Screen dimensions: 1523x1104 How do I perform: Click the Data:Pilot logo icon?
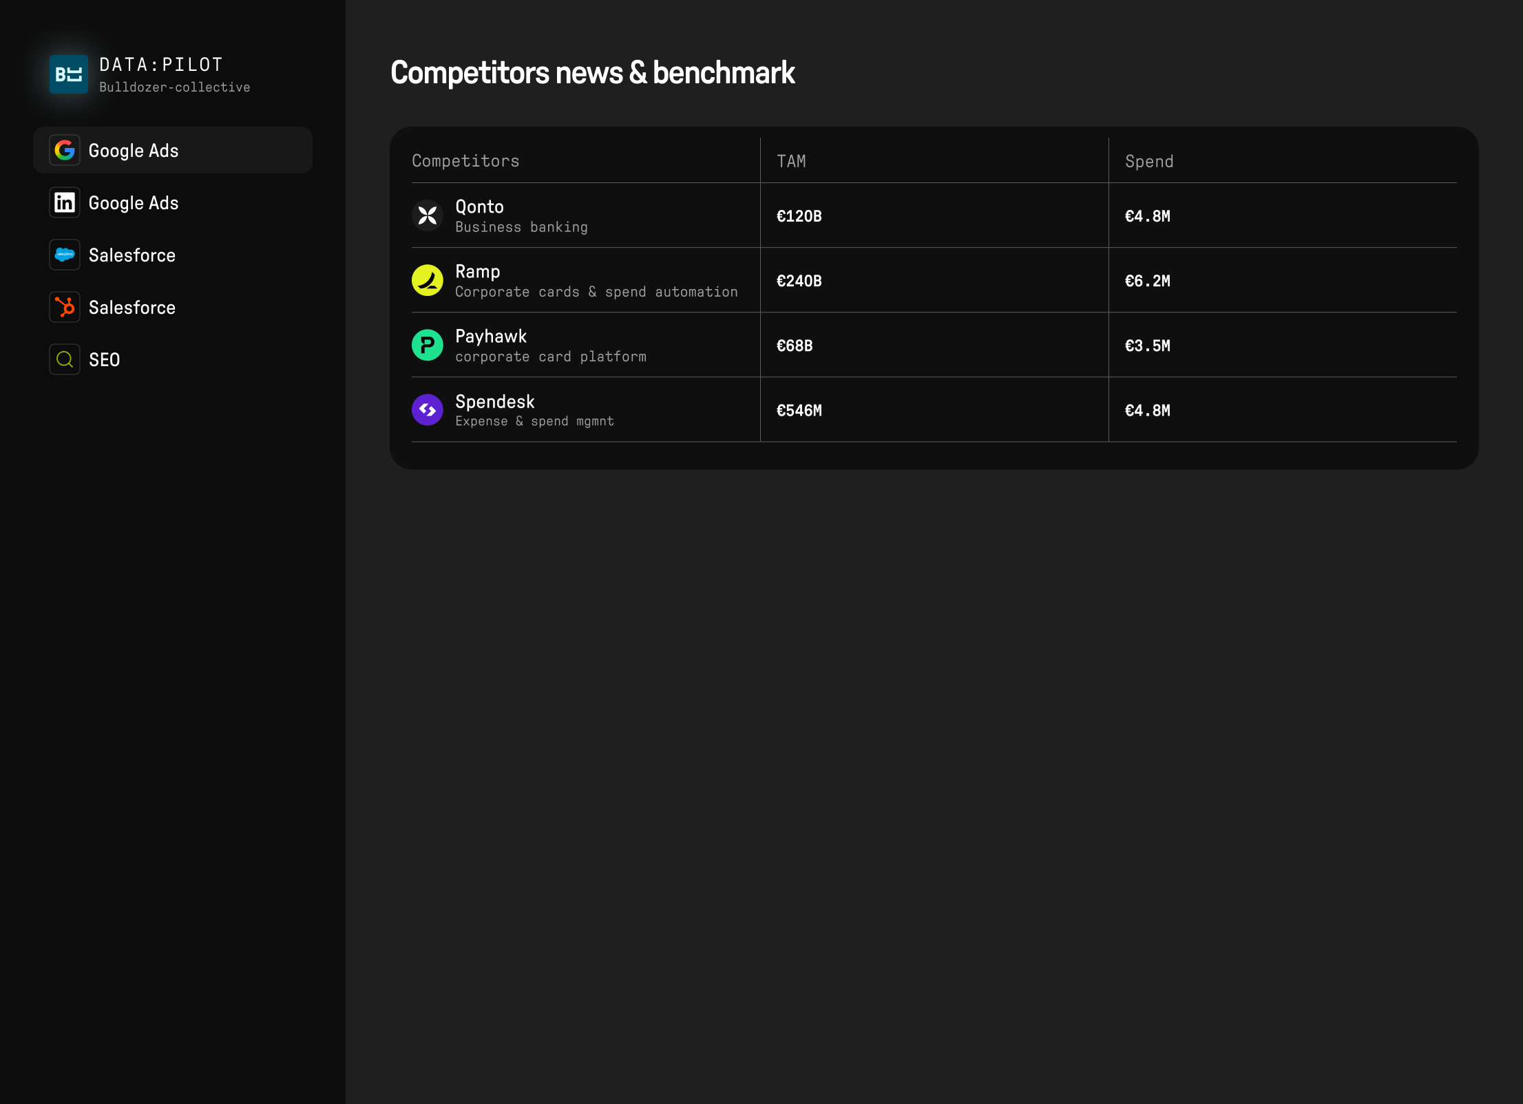69,74
